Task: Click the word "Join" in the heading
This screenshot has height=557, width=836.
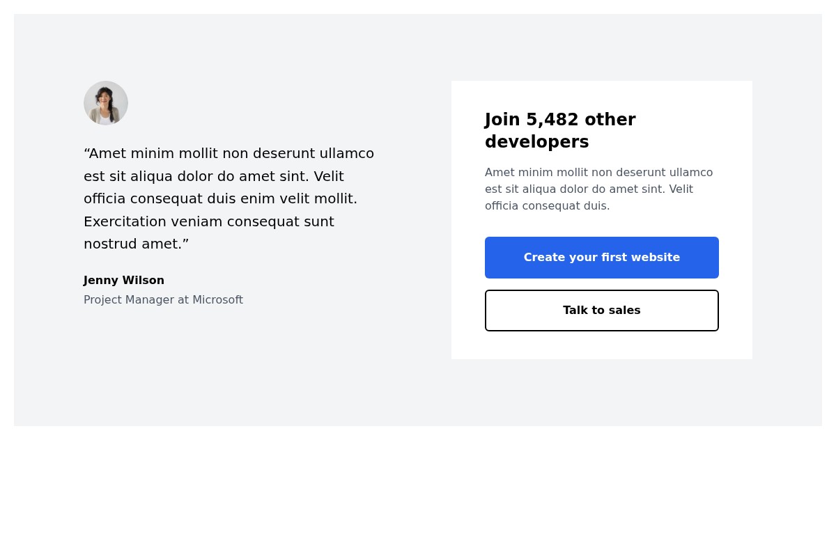Action: tap(503, 120)
